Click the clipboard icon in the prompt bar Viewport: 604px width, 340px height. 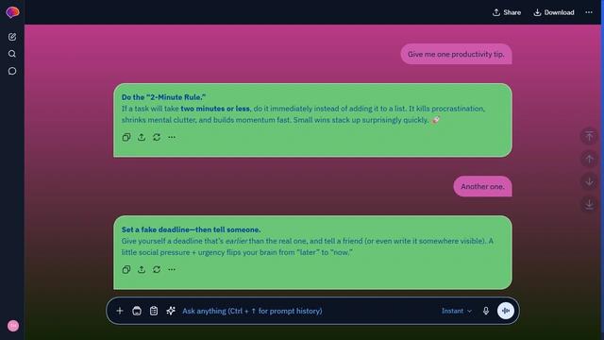pos(154,311)
